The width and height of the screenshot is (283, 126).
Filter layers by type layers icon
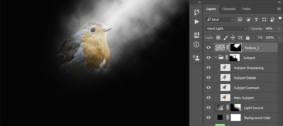(x=256, y=20)
